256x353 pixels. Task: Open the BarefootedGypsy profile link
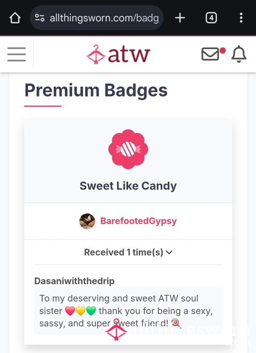(x=138, y=221)
